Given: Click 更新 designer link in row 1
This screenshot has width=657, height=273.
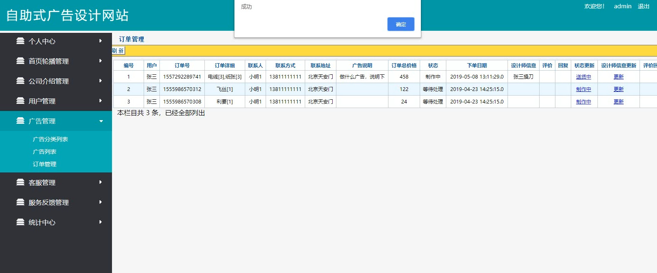Looking at the screenshot, I should (x=618, y=77).
